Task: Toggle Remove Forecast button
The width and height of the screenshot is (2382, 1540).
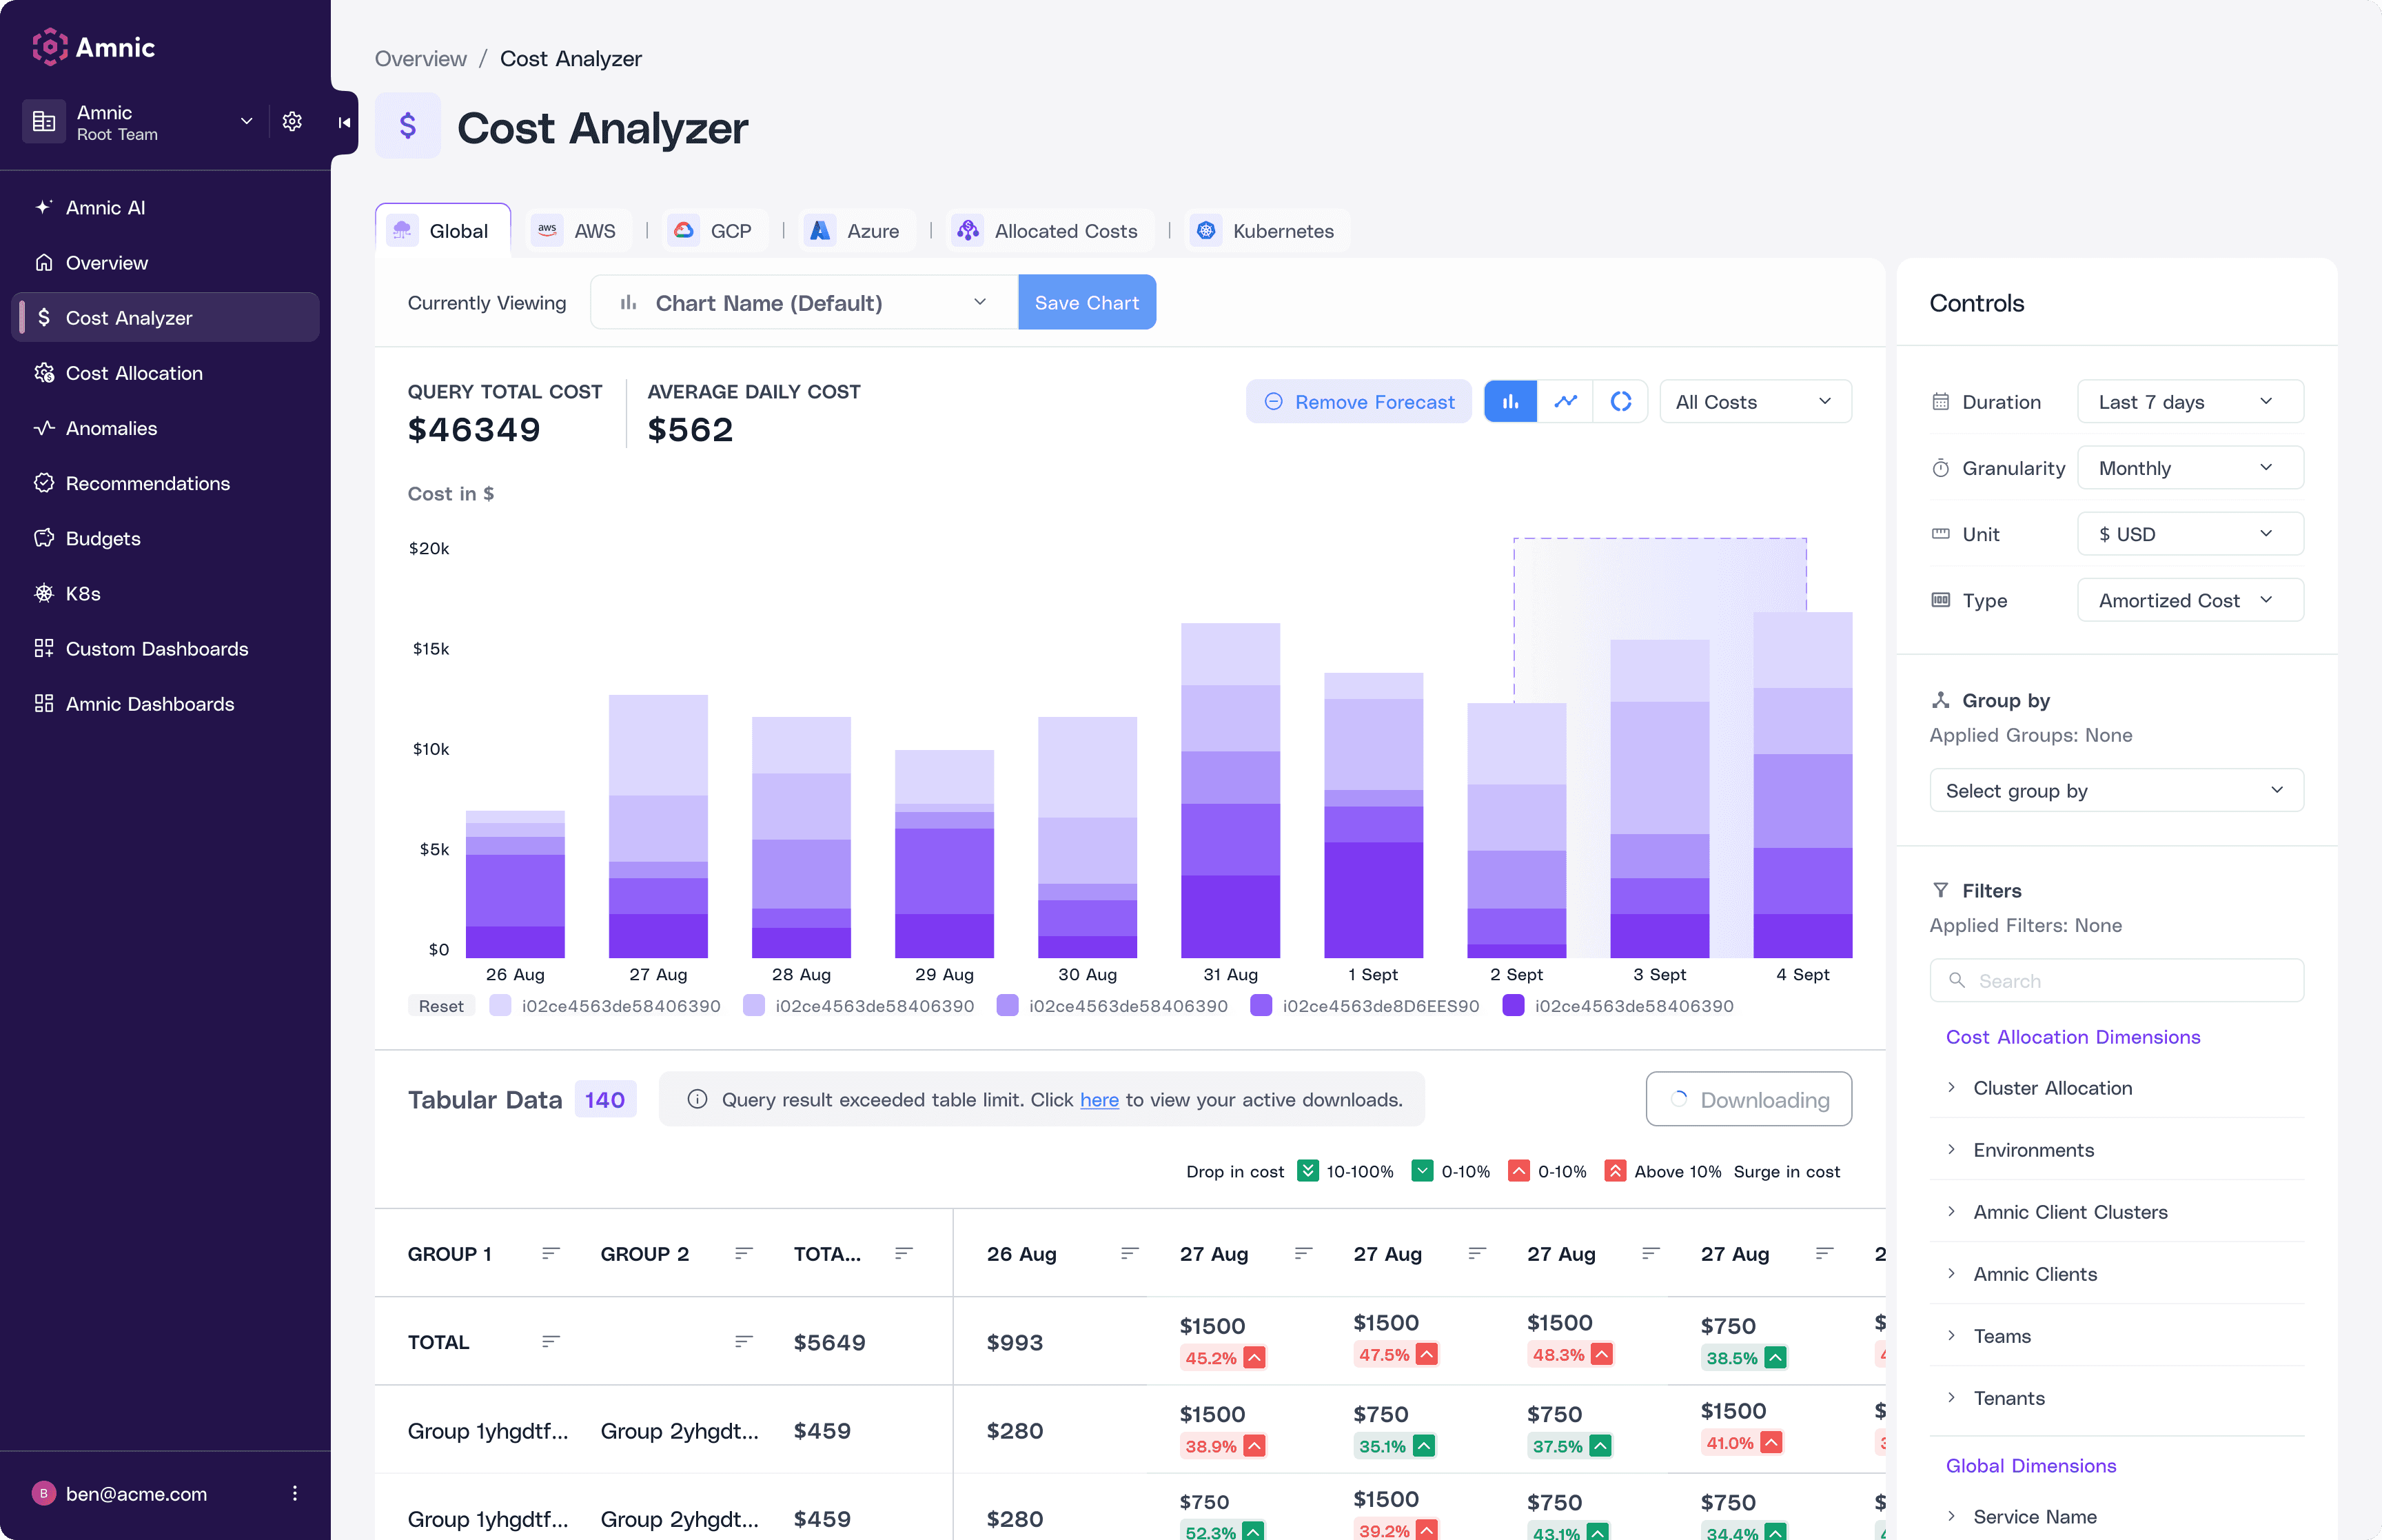Action: coord(1358,401)
